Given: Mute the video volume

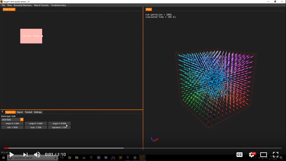Looking at the screenshot, I should tap(37, 155).
